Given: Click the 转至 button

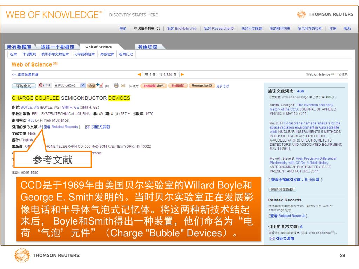Looking at the screenshot, I should 92,86.
